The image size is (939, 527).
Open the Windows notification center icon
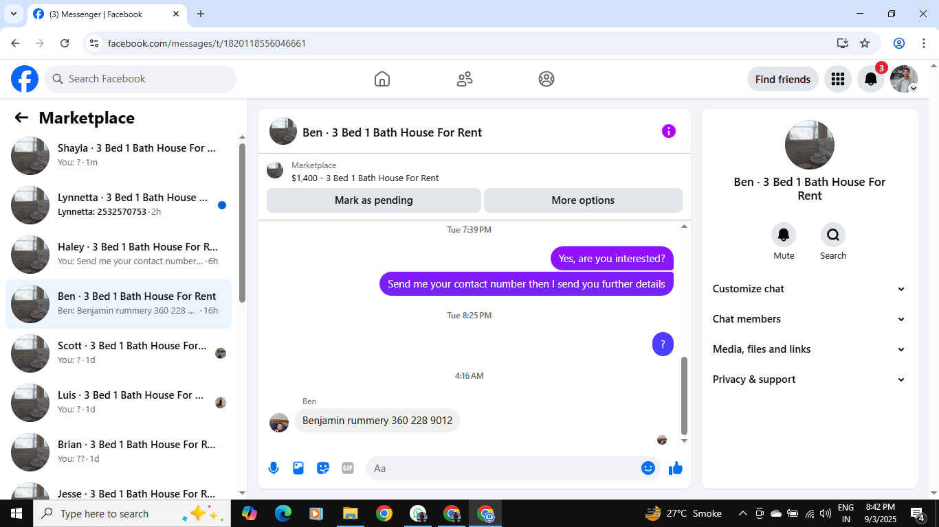click(918, 513)
